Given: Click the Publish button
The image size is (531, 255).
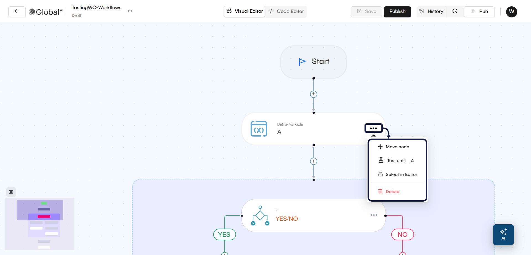Looking at the screenshot, I should 397,12.
